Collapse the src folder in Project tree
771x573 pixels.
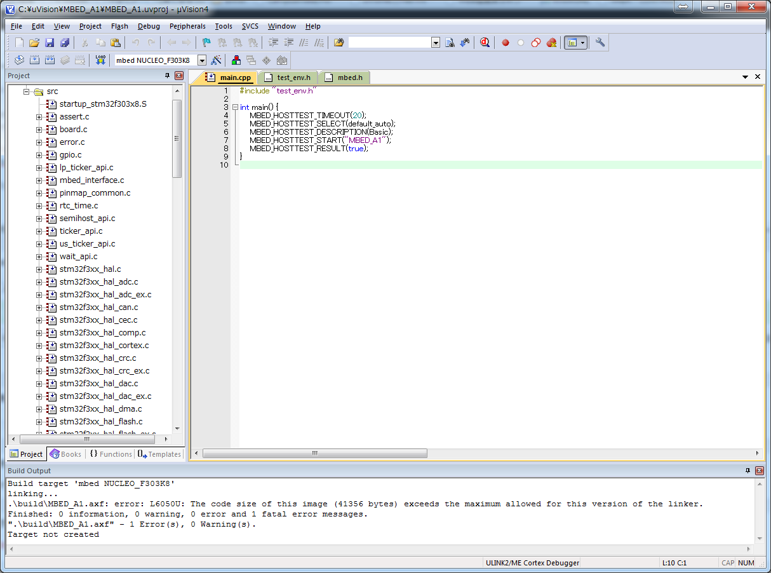27,91
